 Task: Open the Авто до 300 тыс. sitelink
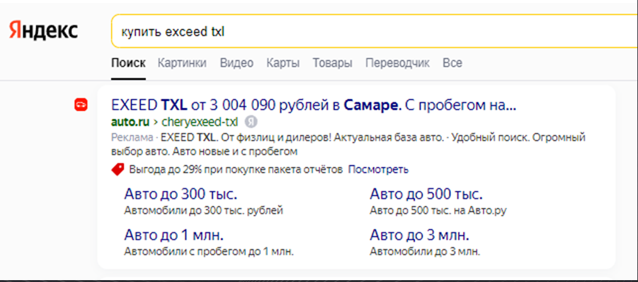(x=181, y=194)
